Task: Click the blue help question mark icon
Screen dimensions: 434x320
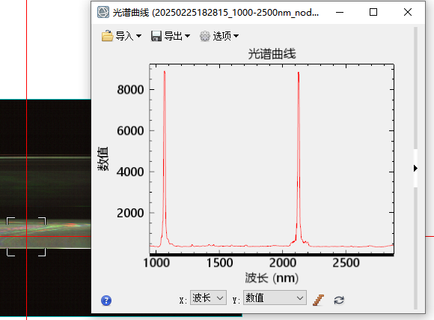Action: point(106,301)
